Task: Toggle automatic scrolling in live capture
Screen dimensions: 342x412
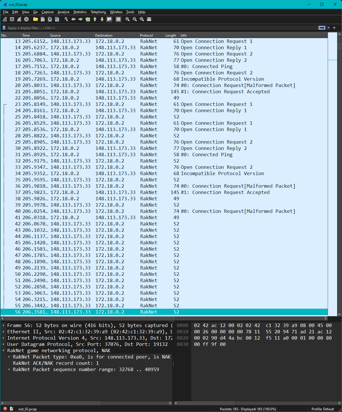Action: pyautogui.click(x=109, y=19)
